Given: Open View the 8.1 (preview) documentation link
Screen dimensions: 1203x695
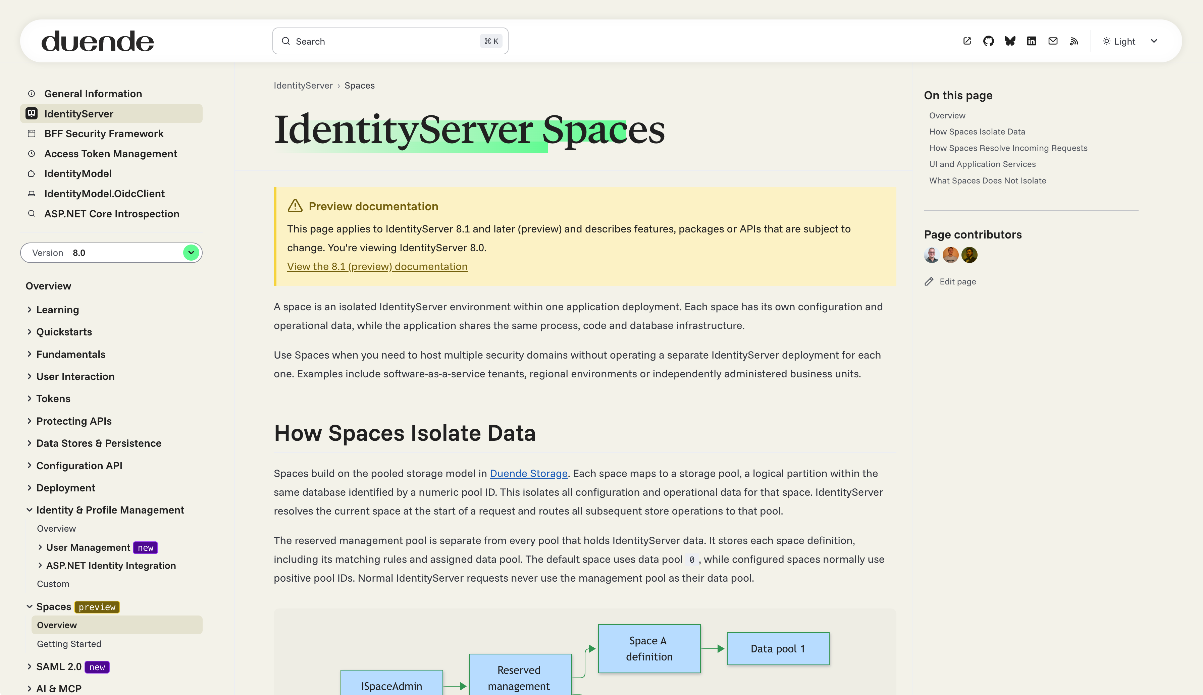Looking at the screenshot, I should (377, 266).
